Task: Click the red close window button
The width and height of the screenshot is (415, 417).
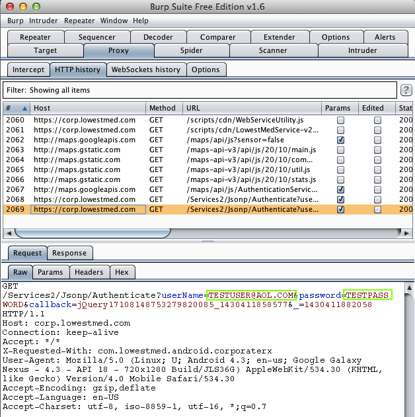Action: tap(9, 7)
